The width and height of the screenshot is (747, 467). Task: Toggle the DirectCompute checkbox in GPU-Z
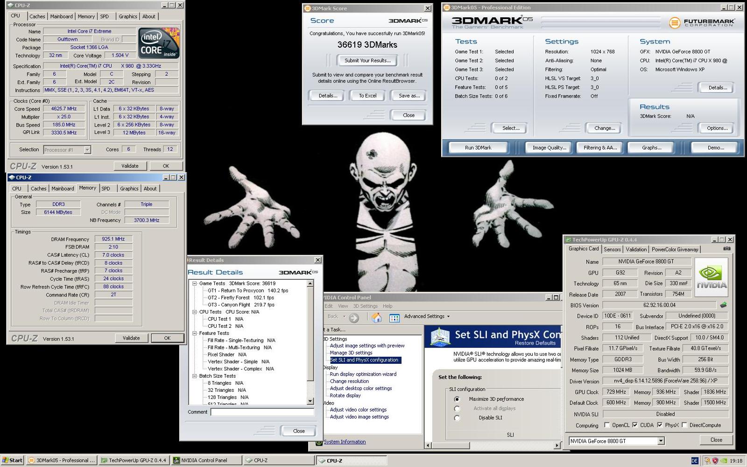point(684,425)
